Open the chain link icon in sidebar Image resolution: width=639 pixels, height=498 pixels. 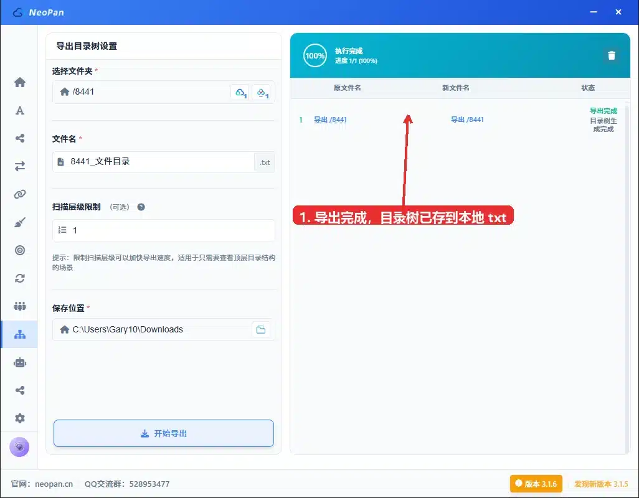19,194
